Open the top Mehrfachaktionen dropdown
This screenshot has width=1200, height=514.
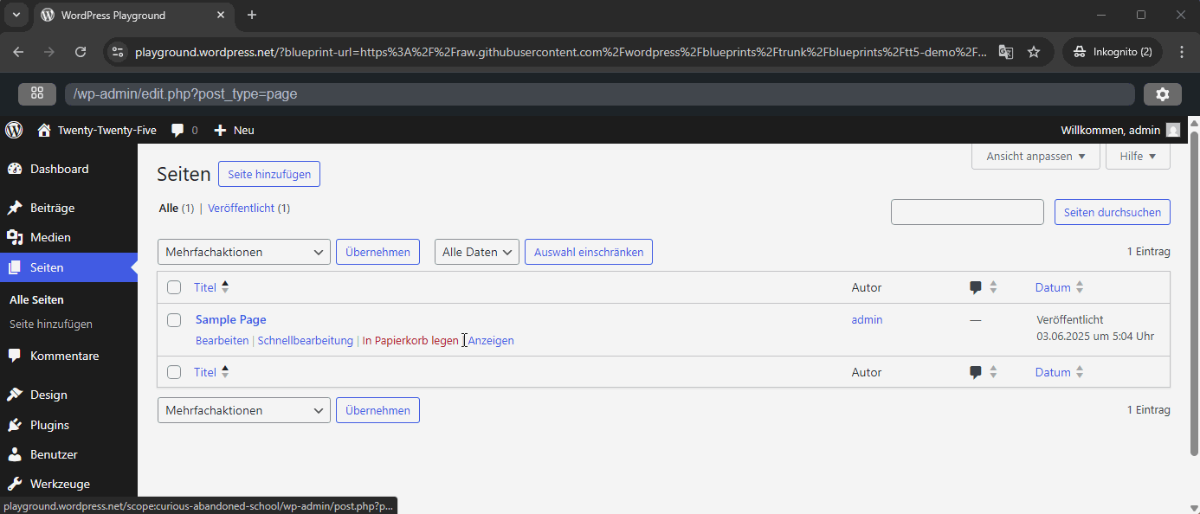[244, 252]
